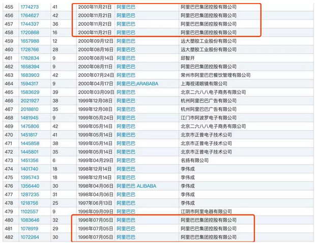Open registration number 1583629 link
This screenshot has width=315, height=243.
click(x=30, y=93)
